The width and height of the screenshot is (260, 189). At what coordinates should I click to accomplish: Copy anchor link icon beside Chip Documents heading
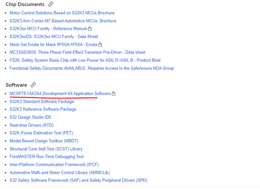50,4
